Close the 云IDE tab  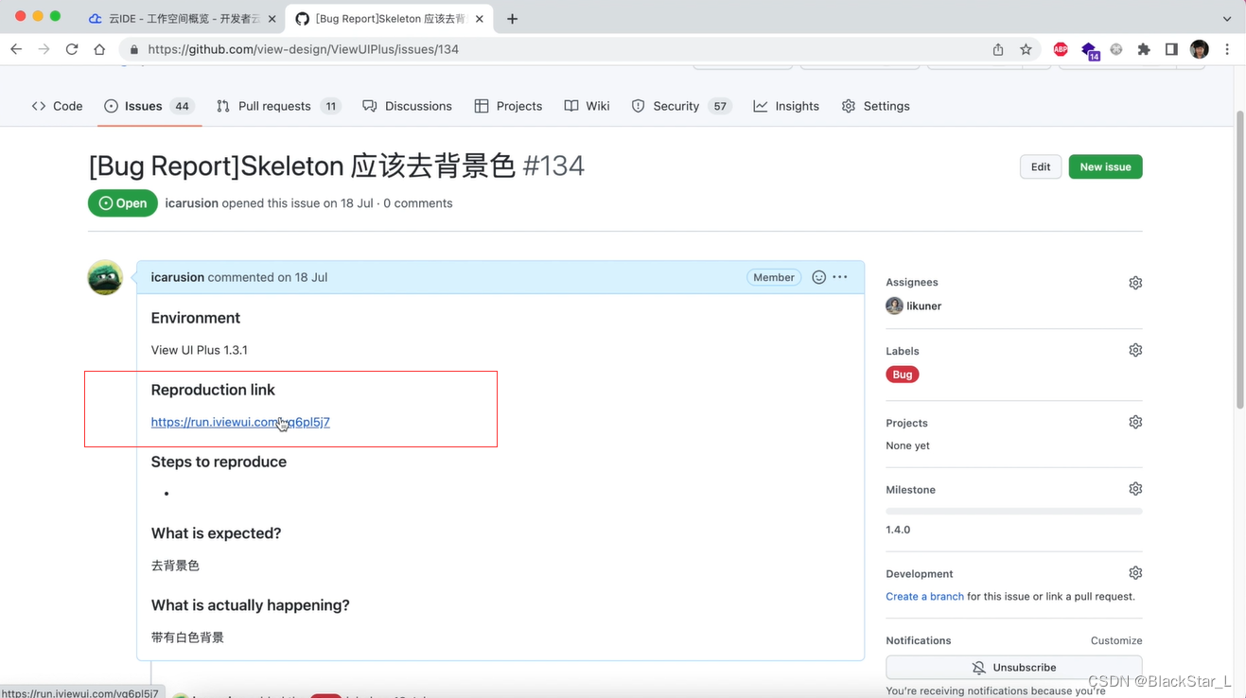point(272,18)
